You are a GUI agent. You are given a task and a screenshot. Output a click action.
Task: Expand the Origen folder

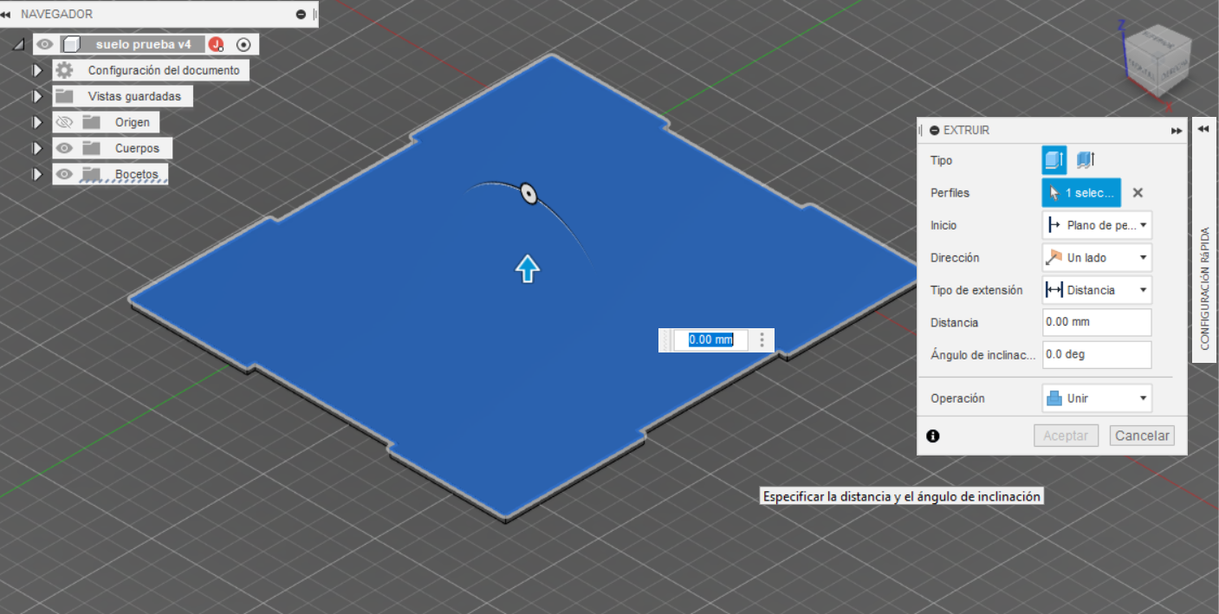click(37, 122)
